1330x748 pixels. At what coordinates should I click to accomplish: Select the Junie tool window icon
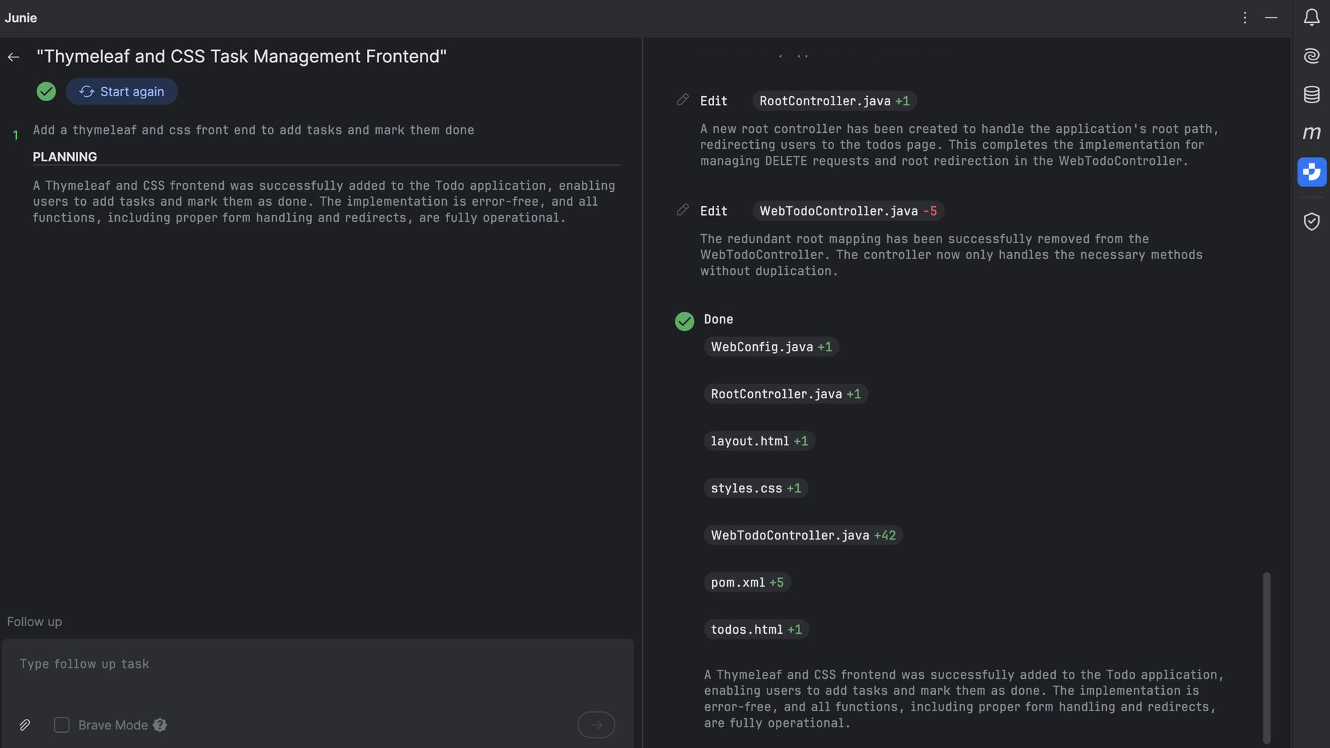tap(1311, 172)
